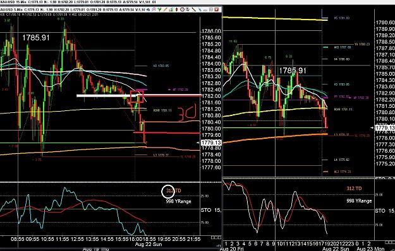Click the 1785.91 label in right chart
Viewport: 395px width, 251px height.
coord(293,71)
